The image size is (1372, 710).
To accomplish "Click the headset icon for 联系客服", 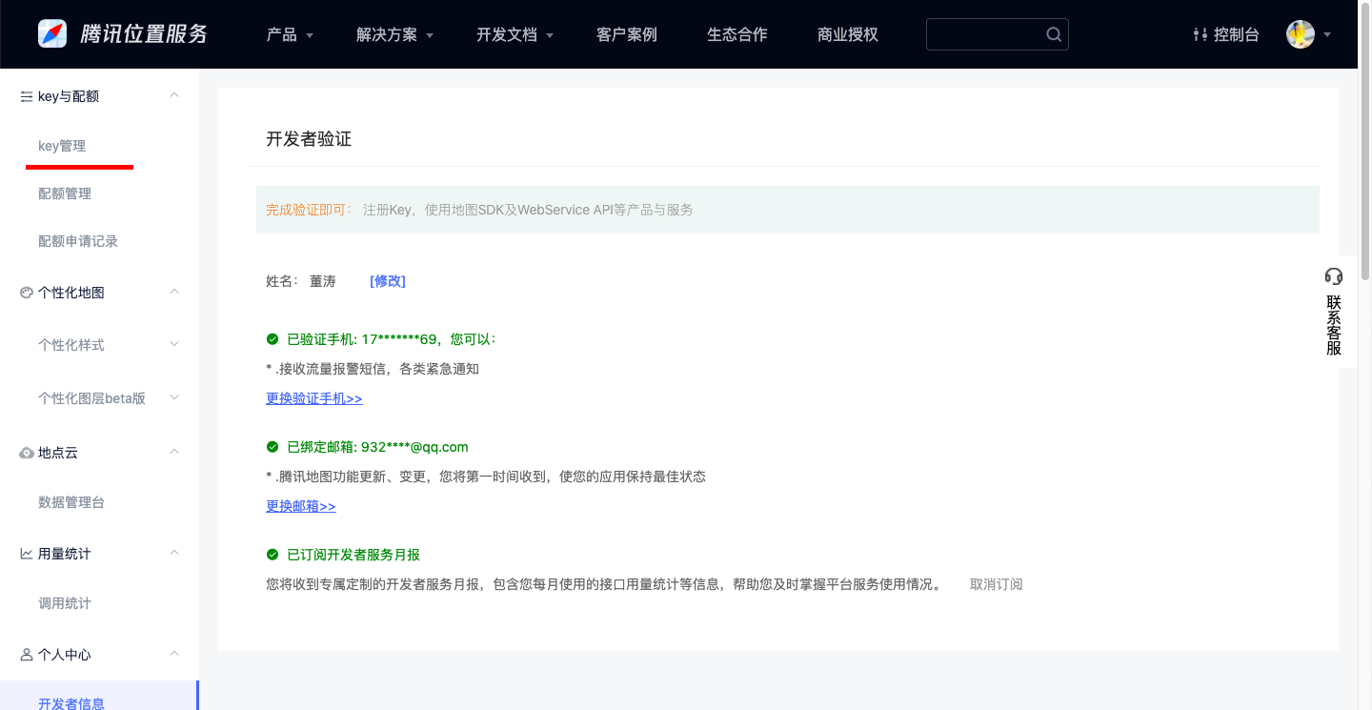I will (x=1334, y=276).
